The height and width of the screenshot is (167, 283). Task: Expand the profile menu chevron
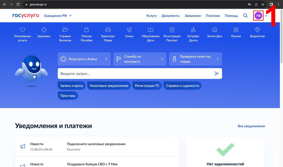point(266,16)
